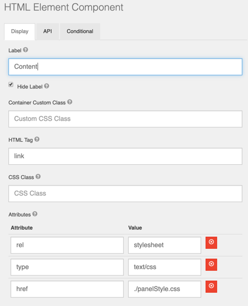Click the CSS Class help icon
The height and width of the screenshot is (306, 248).
click(38, 176)
